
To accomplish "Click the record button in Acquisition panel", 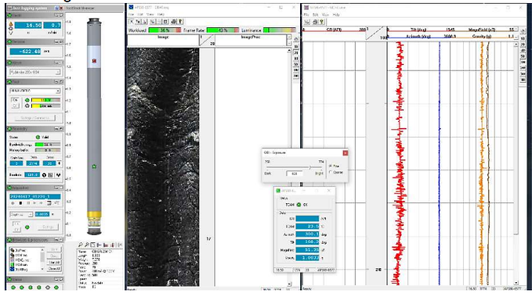I will [13, 203].
